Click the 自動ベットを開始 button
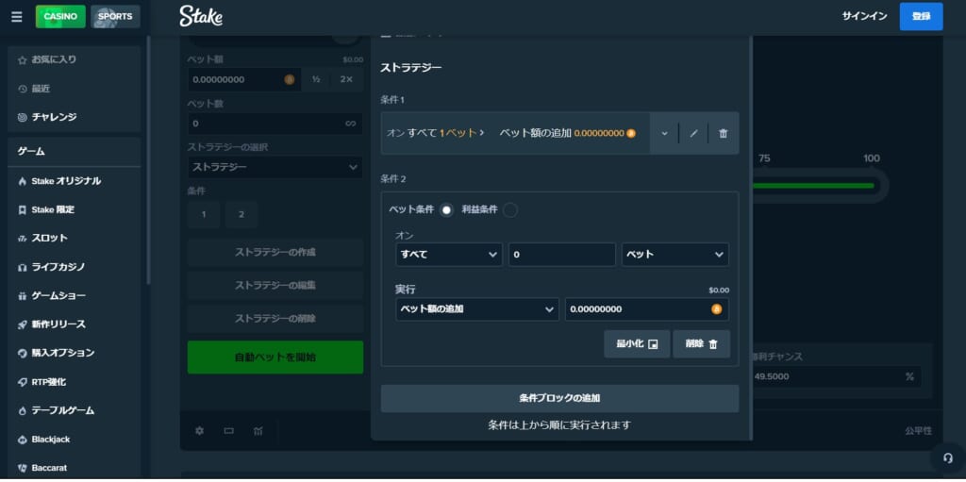The width and height of the screenshot is (966, 482). (275, 357)
